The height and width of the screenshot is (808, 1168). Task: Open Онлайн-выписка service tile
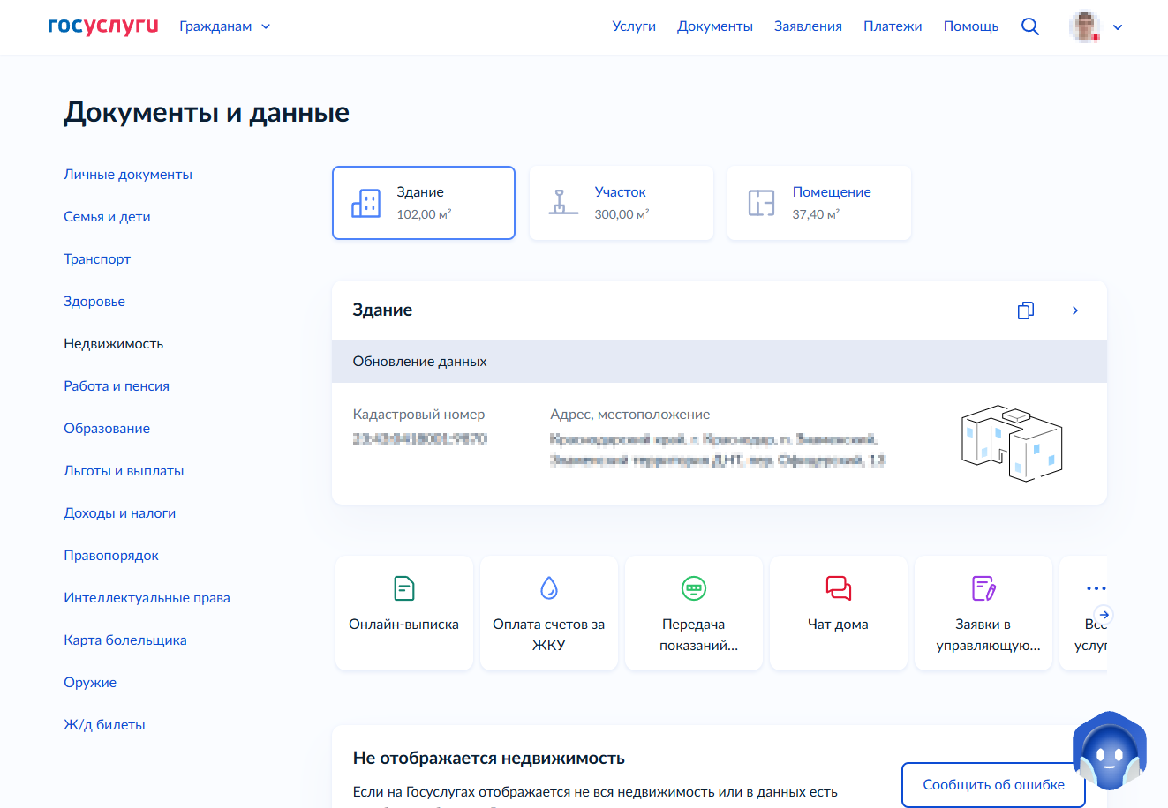click(404, 613)
